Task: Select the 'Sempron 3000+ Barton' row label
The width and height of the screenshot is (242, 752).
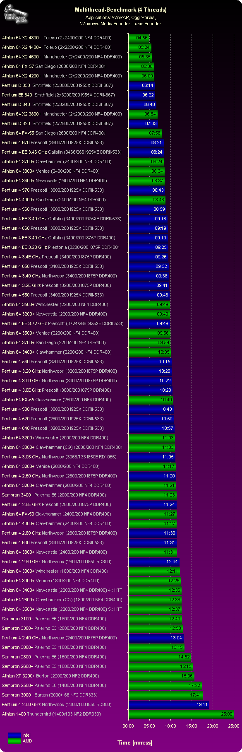Action: 50,695
